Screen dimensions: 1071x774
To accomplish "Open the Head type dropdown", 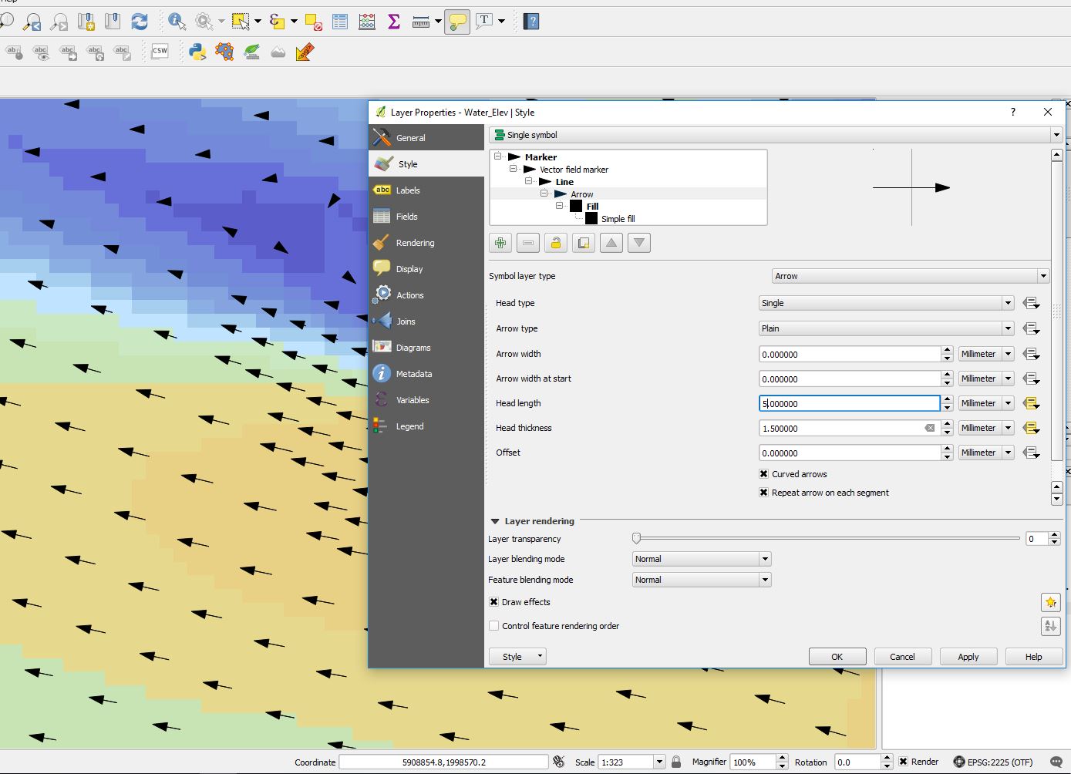I will tap(886, 303).
